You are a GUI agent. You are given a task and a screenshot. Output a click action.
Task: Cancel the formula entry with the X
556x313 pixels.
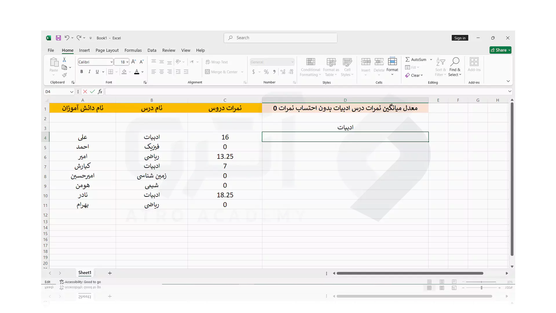[x=85, y=92]
